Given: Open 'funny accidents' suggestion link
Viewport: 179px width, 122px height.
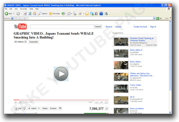Looking at the screenshot, I should point(137,109).
